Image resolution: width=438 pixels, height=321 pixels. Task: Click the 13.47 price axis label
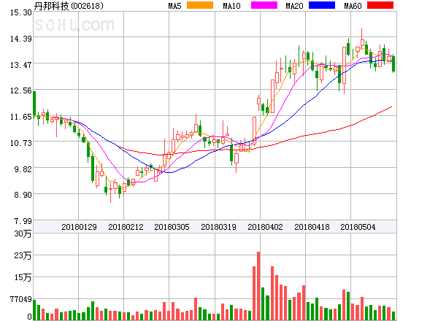[21, 65]
